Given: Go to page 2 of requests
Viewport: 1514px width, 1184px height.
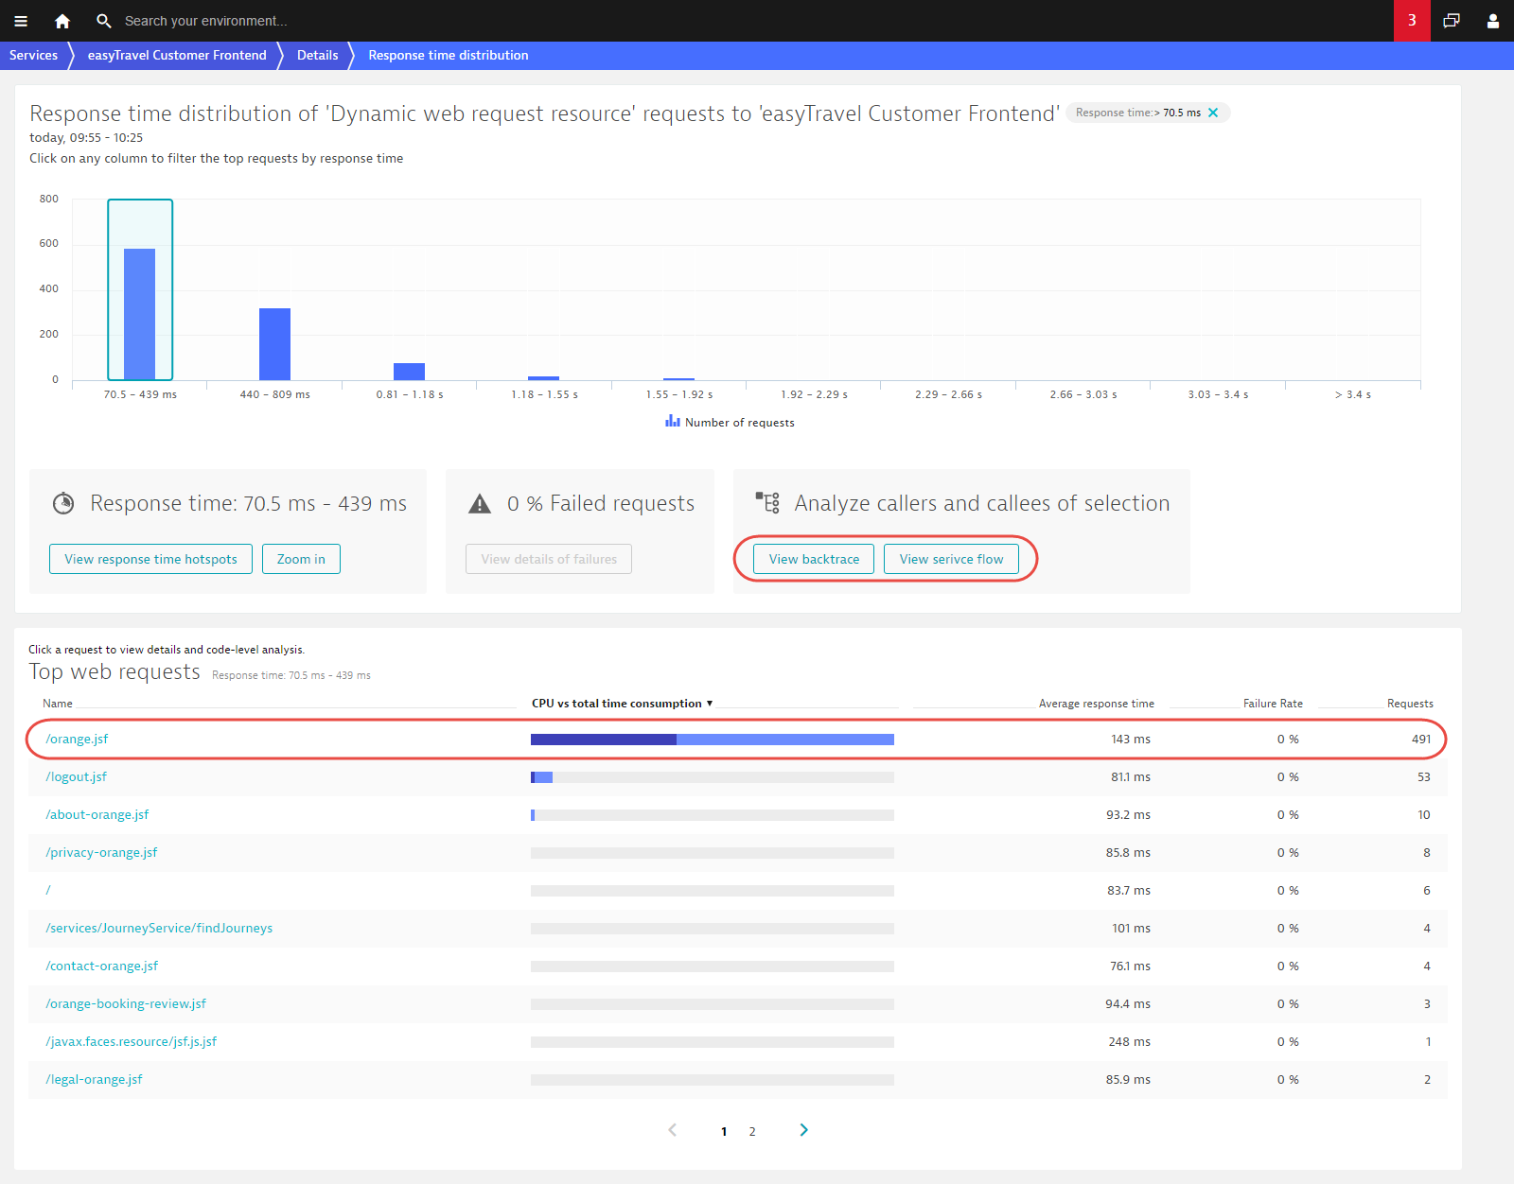Looking at the screenshot, I should click(752, 1131).
